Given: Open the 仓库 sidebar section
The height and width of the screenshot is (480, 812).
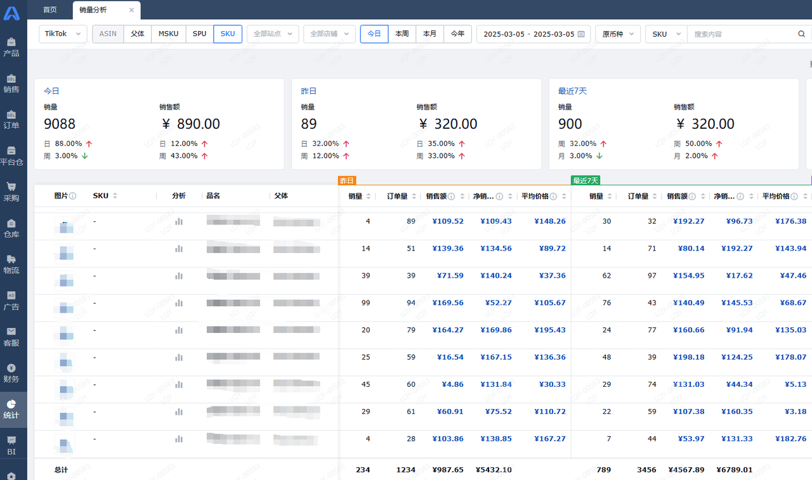Looking at the screenshot, I should [x=11, y=228].
